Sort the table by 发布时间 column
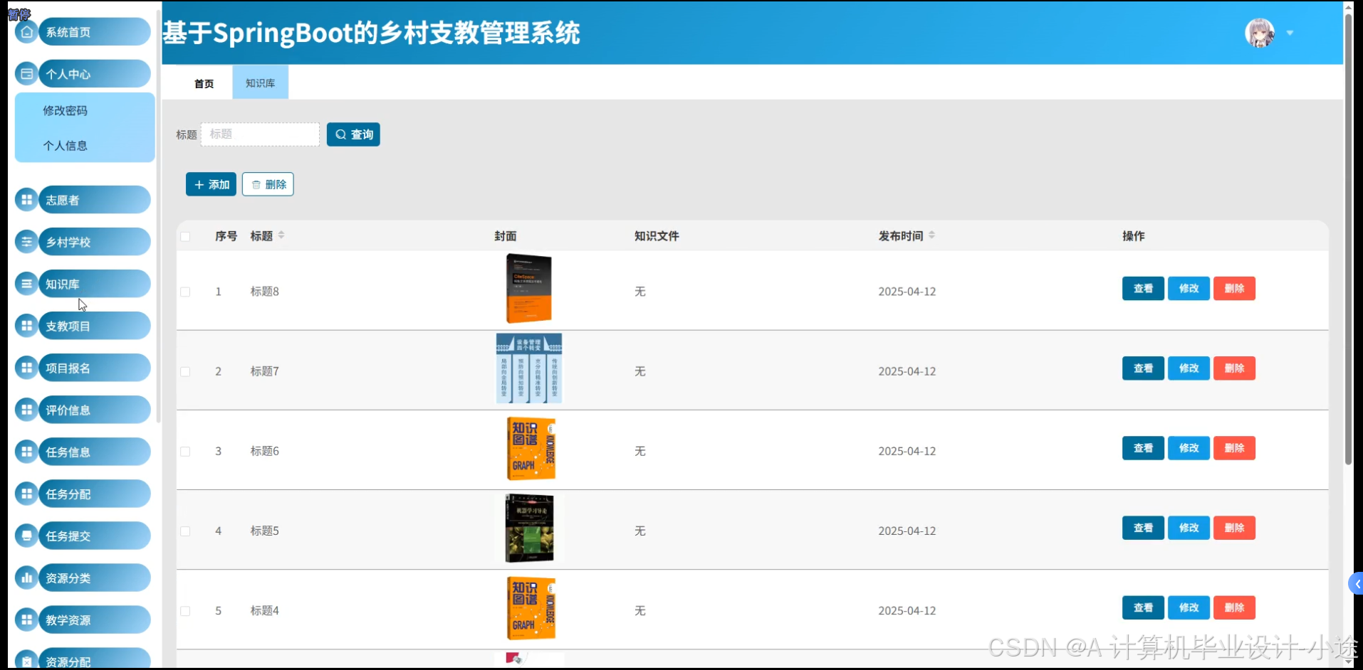Viewport: 1363px width, 670px height. pyautogui.click(x=931, y=235)
